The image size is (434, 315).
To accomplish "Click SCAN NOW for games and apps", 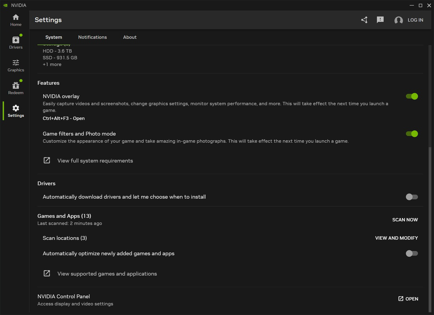I will click(405, 220).
